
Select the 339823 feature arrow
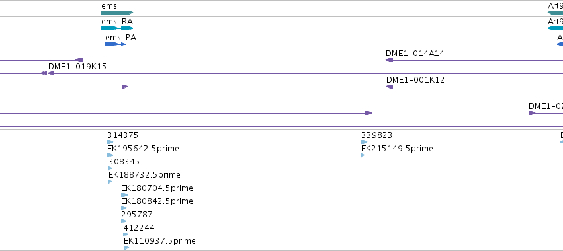coord(364,142)
